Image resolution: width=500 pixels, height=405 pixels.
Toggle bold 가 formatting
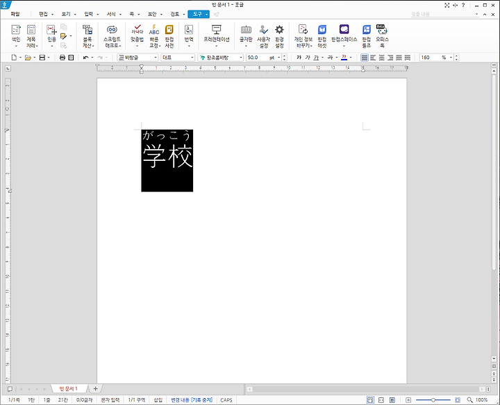coord(299,58)
